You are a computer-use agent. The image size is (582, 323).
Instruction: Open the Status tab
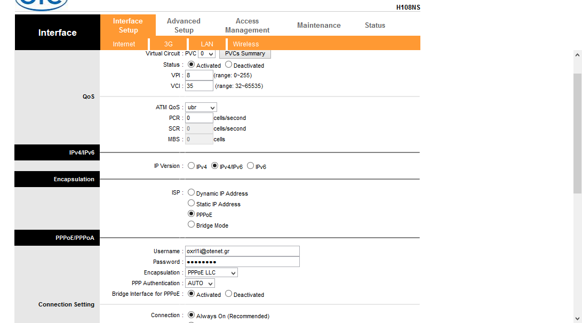pos(375,25)
